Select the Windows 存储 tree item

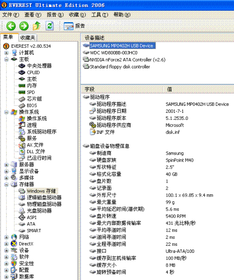tap(41, 191)
